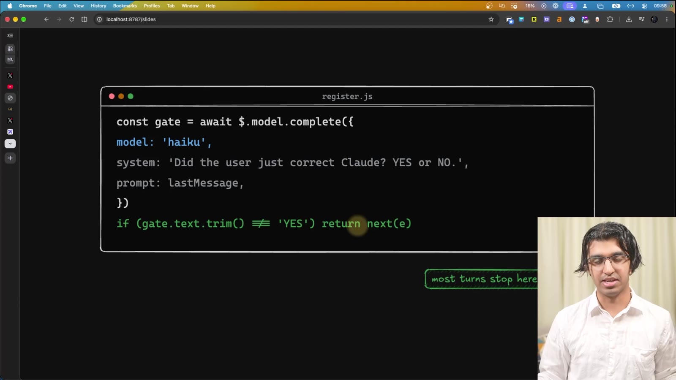The image size is (676, 380).
Task: Expand the vertical tabs sidebar
Action: coord(10,35)
